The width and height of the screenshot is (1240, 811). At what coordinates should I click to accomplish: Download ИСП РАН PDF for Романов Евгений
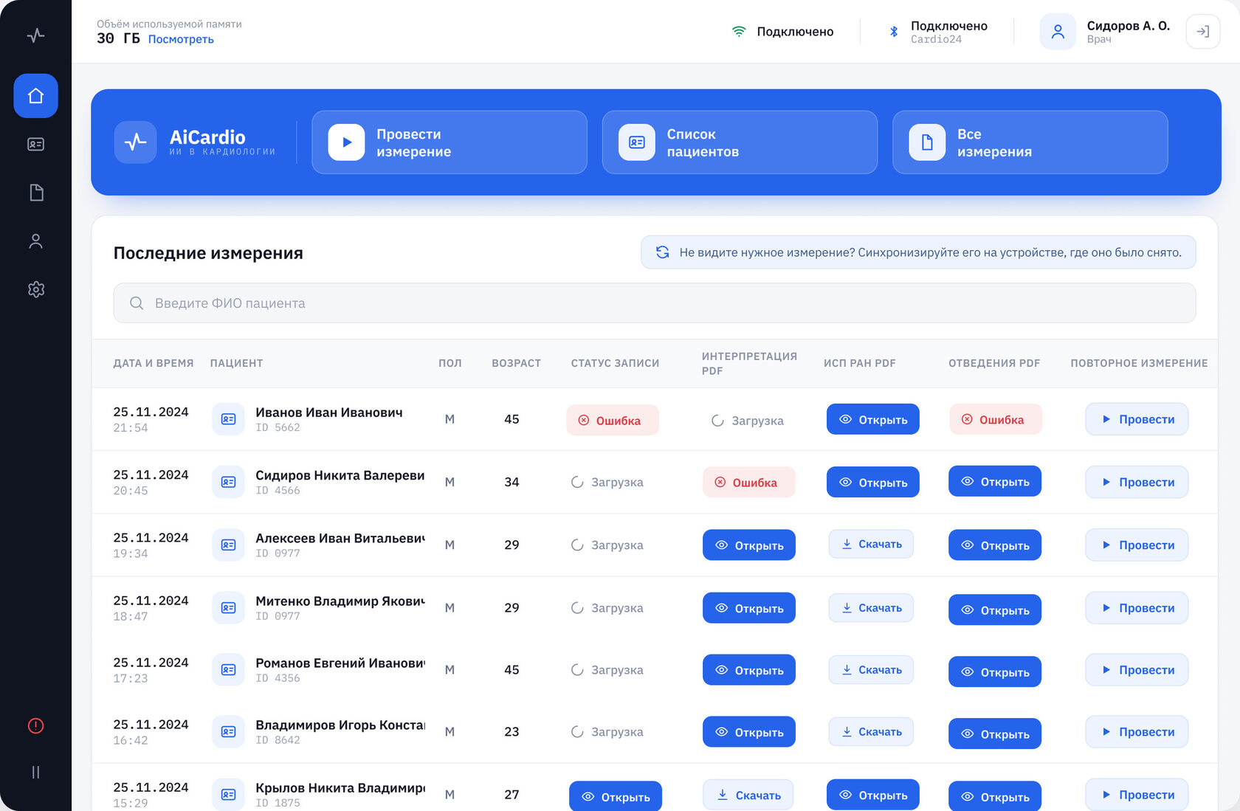tap(871, 670)
